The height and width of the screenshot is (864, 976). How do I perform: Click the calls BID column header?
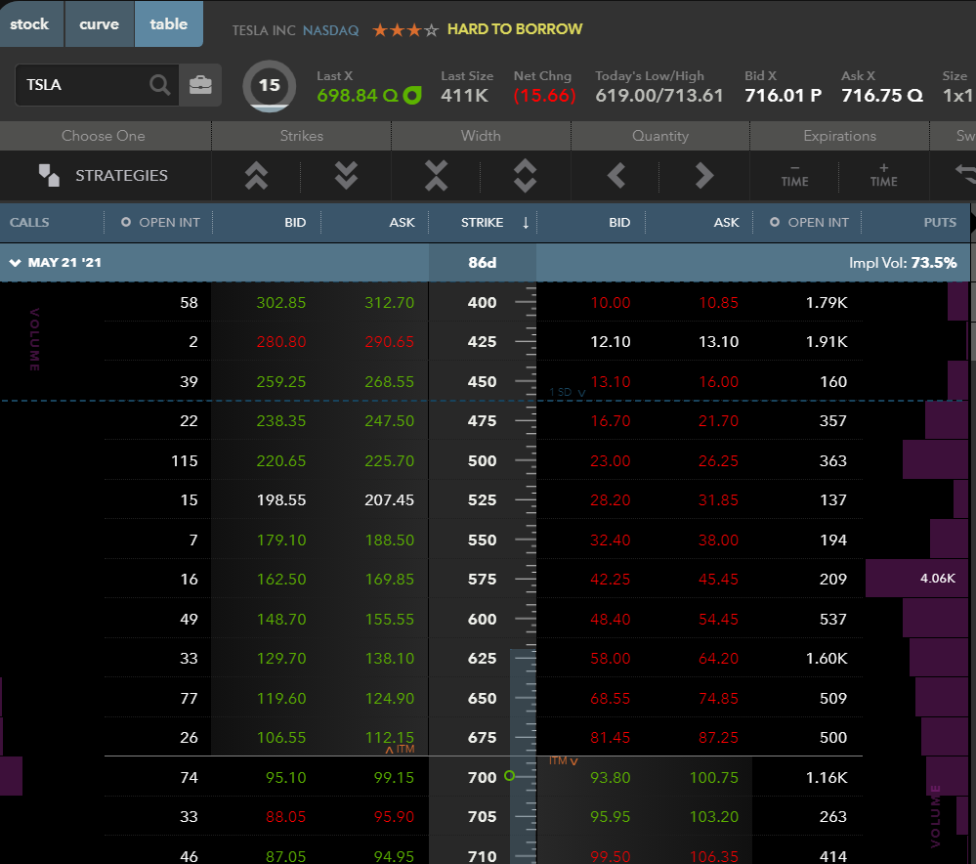pos(295,223)
